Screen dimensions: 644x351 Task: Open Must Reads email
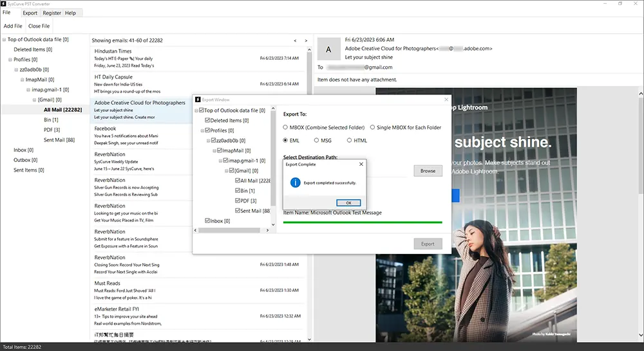pyautogui.click(x=198, y=291)
